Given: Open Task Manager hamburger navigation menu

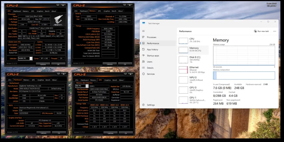Looking at the screenshot, I should 143,31.
